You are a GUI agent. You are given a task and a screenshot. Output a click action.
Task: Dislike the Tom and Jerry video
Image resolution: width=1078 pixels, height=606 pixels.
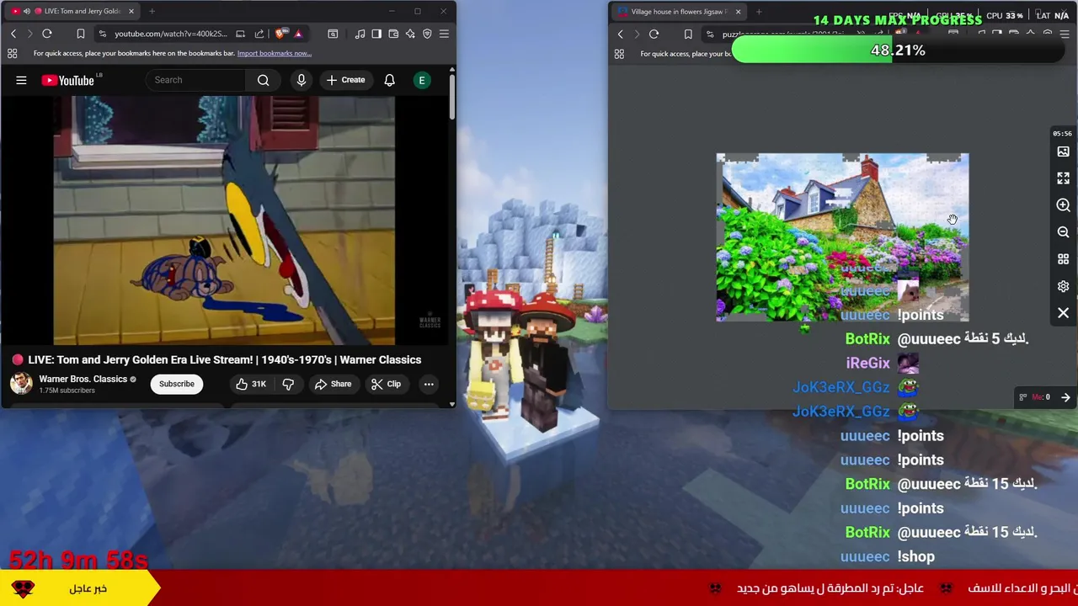pos(288,384)
